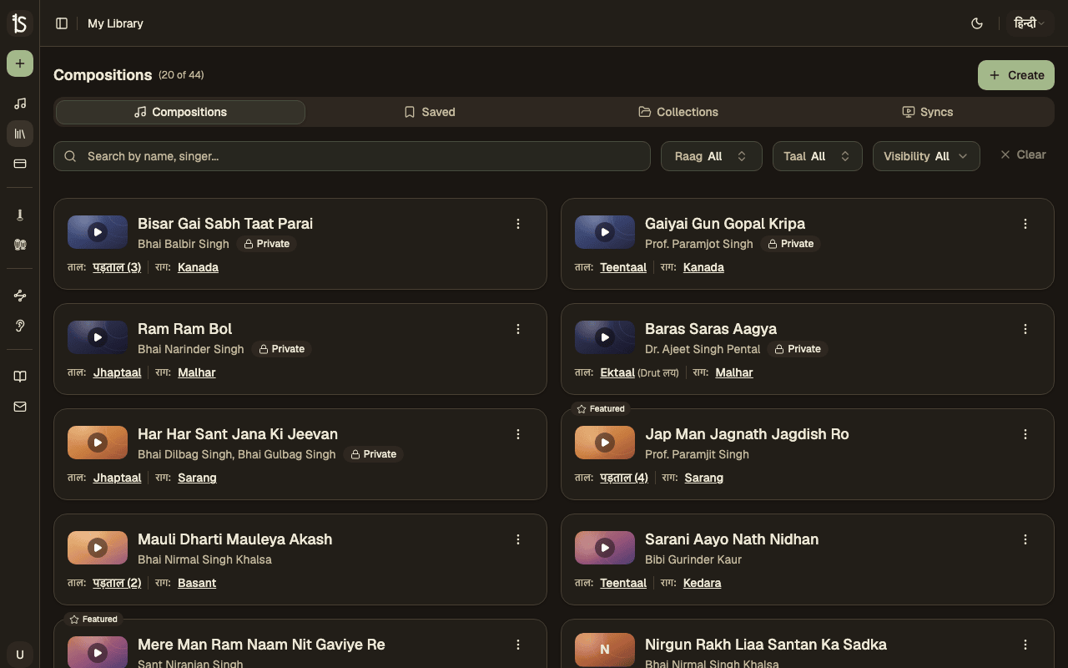Select the library books sidebar icon
Image resolution: width=1068 pixels, height=668 pixels.
pyautogui.click(x=20, y=134)
